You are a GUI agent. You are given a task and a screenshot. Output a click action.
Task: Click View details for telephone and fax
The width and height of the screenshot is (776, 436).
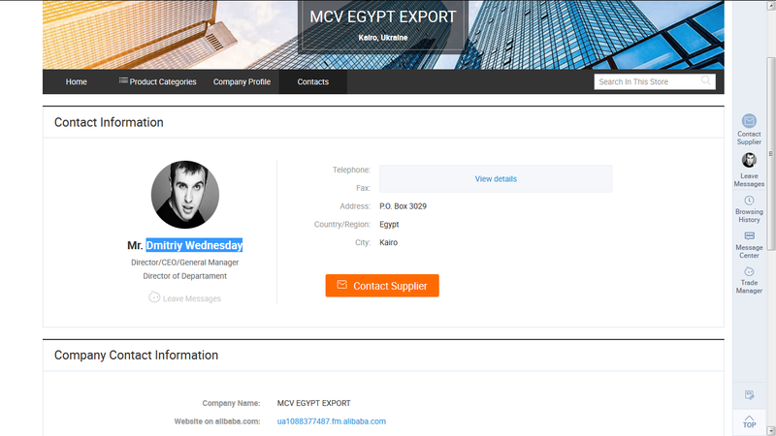coord(496,179)
